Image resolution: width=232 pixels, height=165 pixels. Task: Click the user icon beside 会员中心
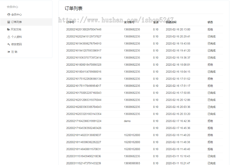(9, 14)
